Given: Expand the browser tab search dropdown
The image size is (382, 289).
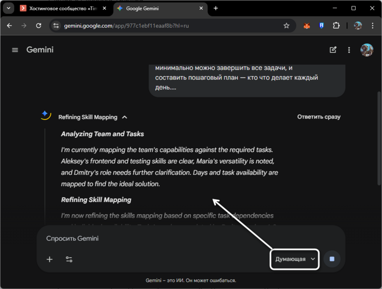Looking at the screenshot, I should tap(8, 8).
